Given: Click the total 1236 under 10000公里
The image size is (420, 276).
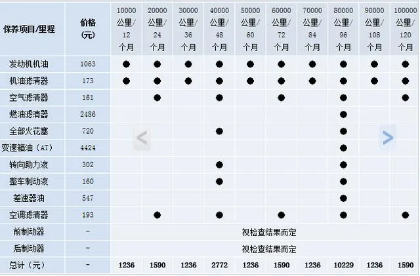Looking at the screenshot, I should (126, 266).
